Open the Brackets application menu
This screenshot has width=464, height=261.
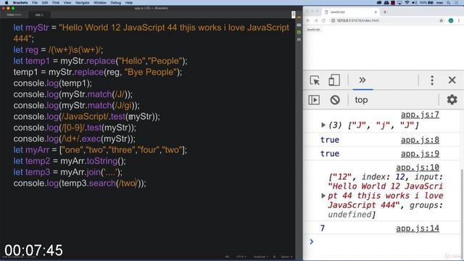tap(20, 3)
